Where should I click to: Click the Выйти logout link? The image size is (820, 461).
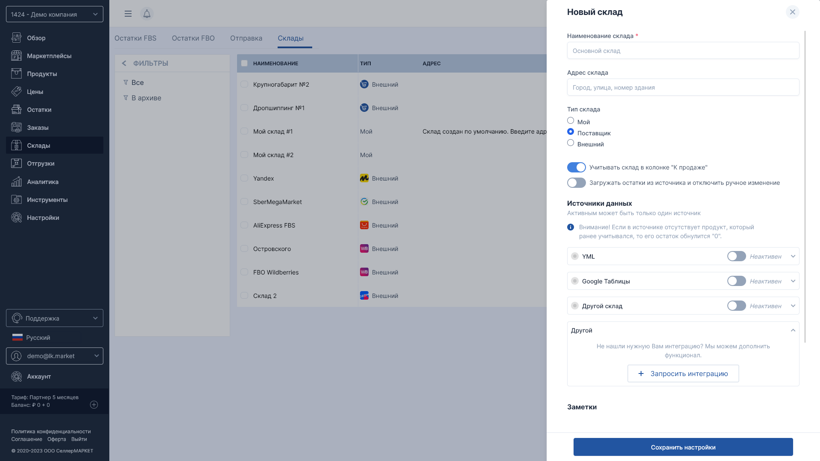79,439
